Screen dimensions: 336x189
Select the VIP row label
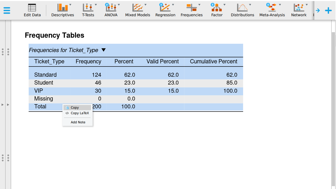39,91
